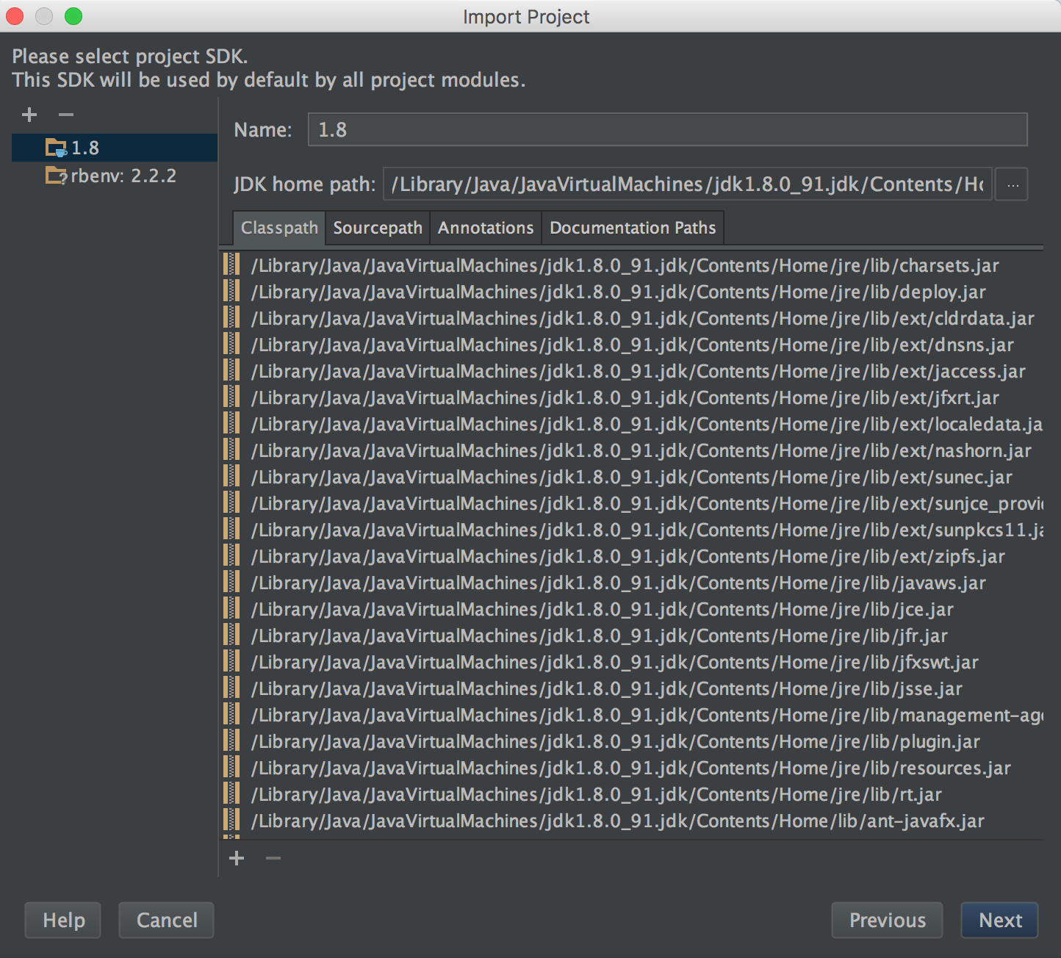Select the nashorn.jar path text
This screenshot has height=958, width=1061.
click(641, 450)
